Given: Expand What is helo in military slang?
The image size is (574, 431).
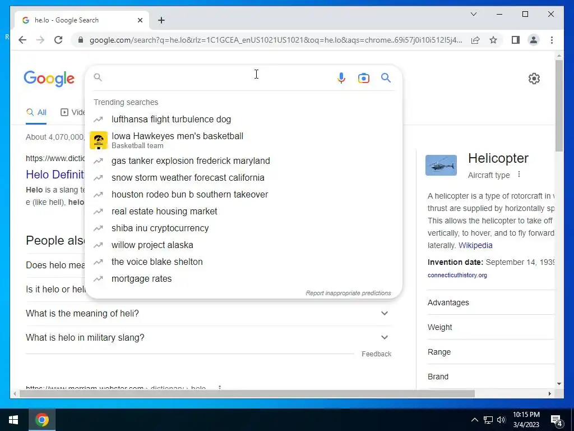Looking at the screenshot, I should [209, 337].
